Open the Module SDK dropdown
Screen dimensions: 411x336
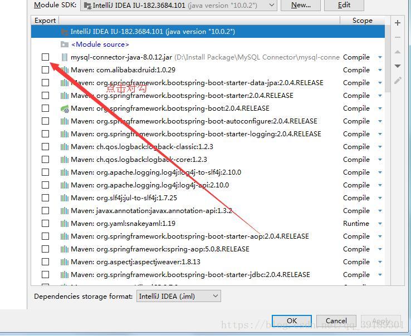point(179,5)
